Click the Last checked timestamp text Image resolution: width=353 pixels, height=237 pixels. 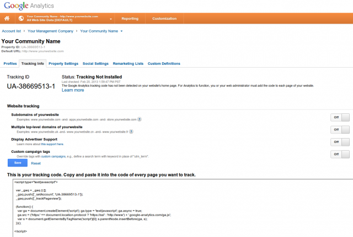91,82
